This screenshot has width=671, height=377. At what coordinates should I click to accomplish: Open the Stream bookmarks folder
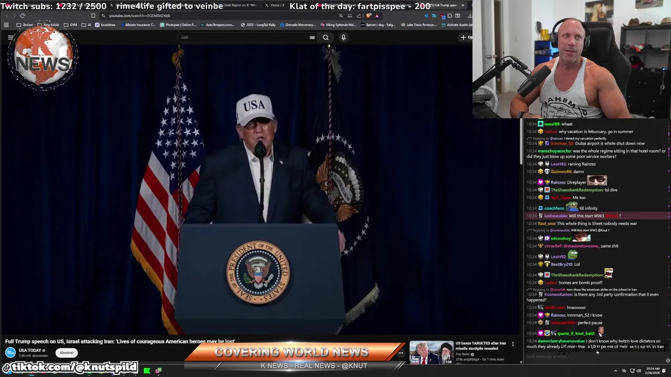(x=25, y=25)
